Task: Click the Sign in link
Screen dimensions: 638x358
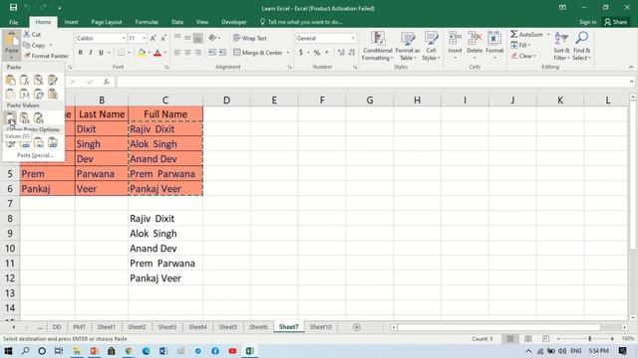Action: pyautogui.click(x=587, y=22)
